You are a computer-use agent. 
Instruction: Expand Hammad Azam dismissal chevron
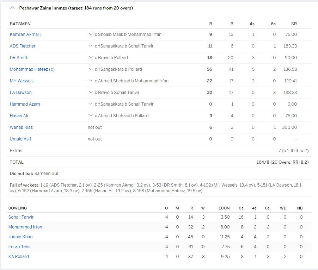(x=91, y=104)
